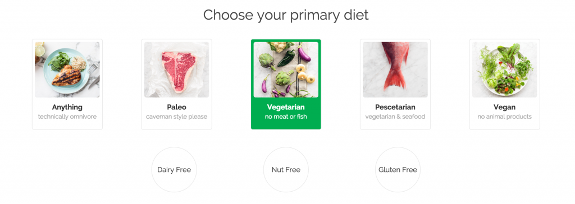575x204 pixels.
Task: Click the red fish tail image
Action: pyautogui.click(x=395, y=69)
